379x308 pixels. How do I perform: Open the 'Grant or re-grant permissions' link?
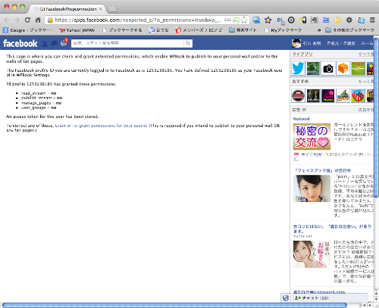[101, 126]
